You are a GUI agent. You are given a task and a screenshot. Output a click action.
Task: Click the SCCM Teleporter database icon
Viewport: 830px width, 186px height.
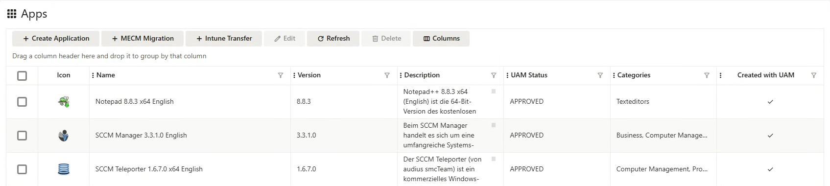[64, 169]
